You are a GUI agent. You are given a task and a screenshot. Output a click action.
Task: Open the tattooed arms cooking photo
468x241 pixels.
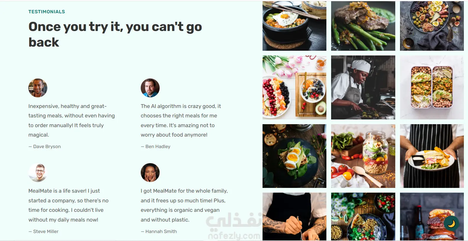[x=294, y=217]
